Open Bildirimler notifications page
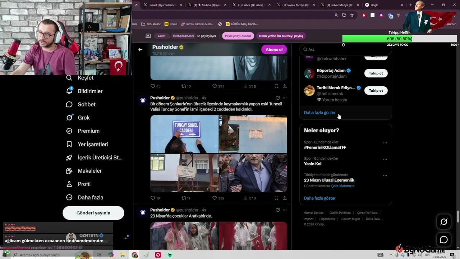This screenshot has height=259, width=460. click(84, 91)
